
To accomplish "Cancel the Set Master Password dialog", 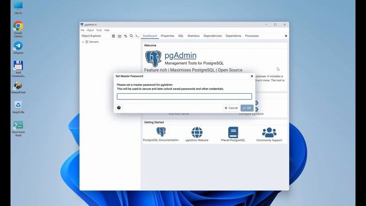I will (231, 108).
